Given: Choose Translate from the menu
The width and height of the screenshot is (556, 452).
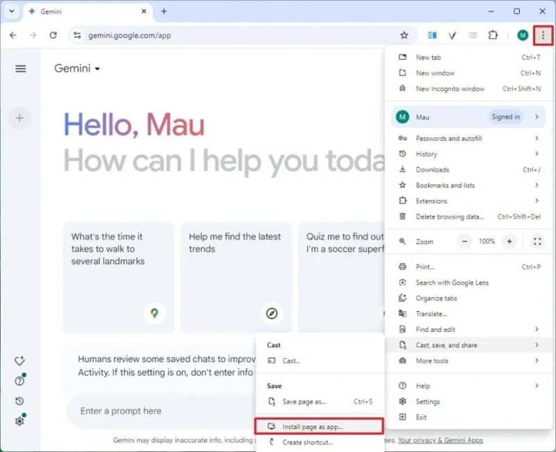Looking at the screenshot, I should [468, 314].
